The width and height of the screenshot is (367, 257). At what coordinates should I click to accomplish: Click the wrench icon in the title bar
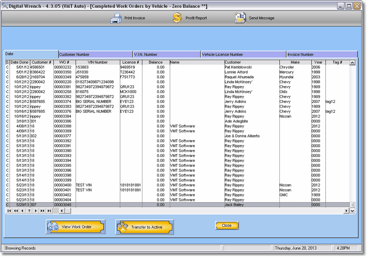point(5,6)
